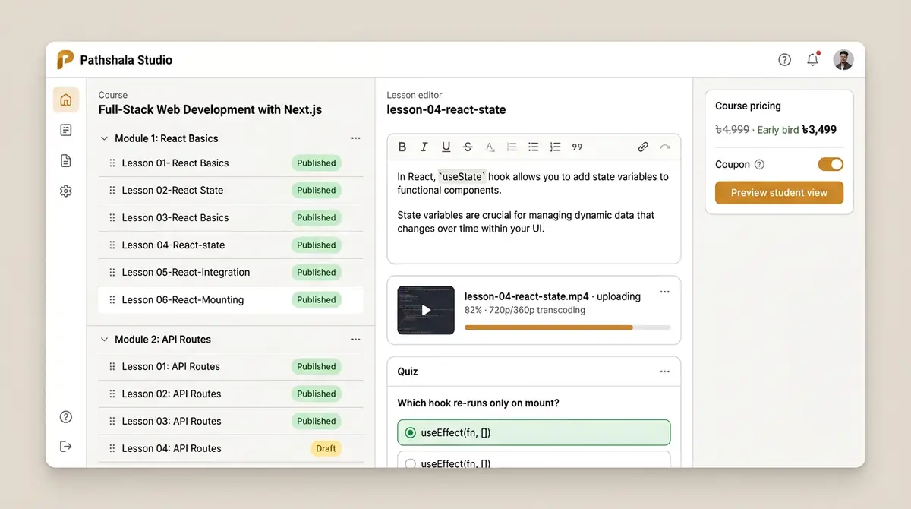The height and width of the screenshot is (509, 911).
Task: Toggle bold formatting in the lesson editor
Action: 402,147
